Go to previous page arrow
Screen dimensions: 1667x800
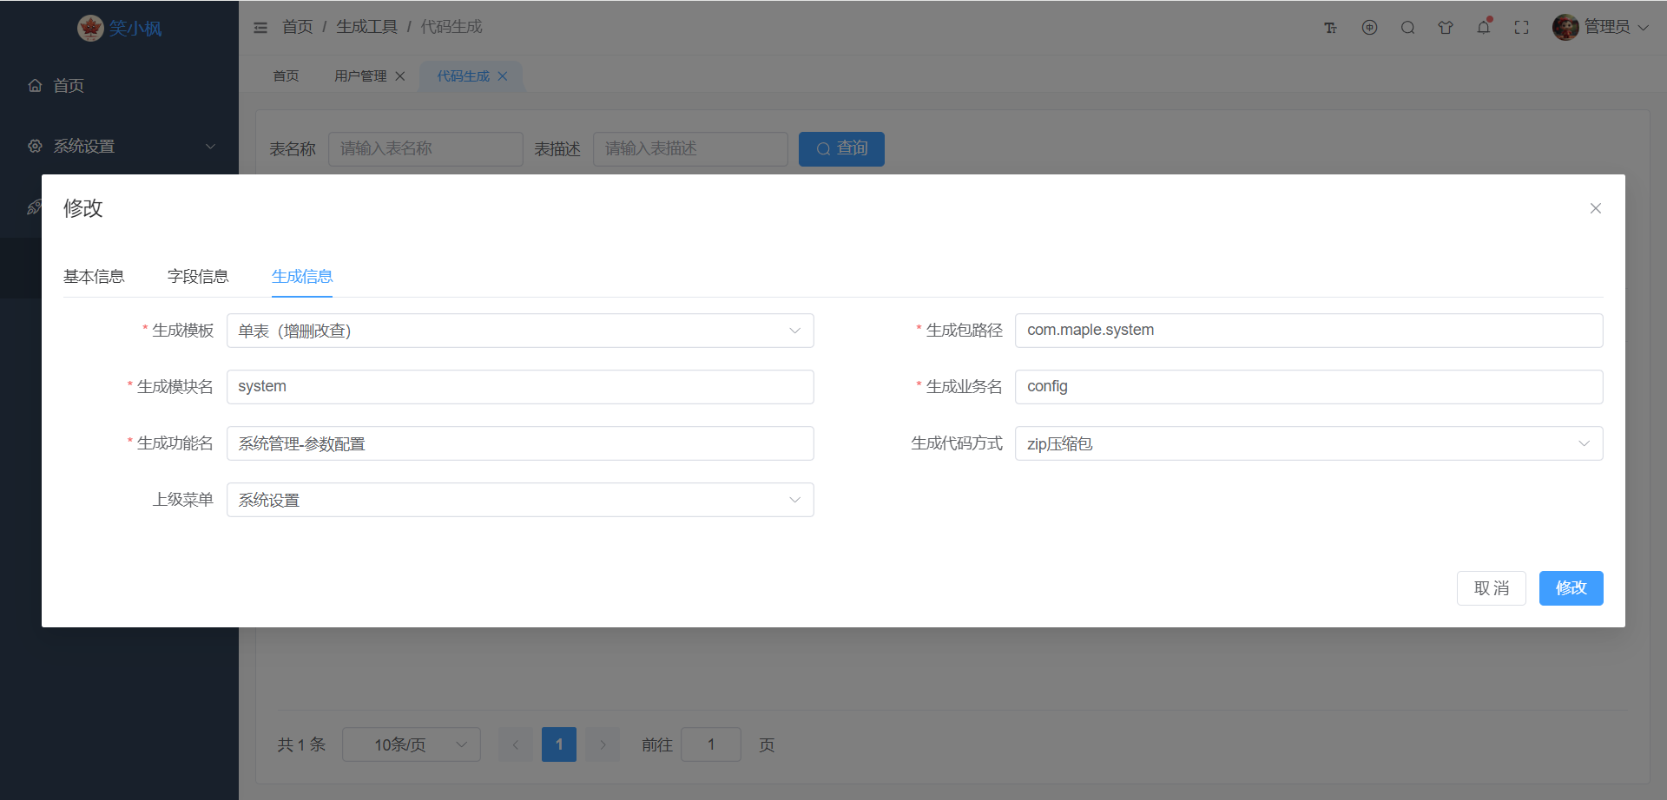tap(516, 744)
